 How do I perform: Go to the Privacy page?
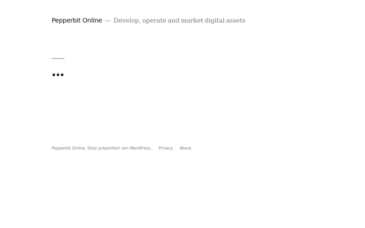coord(165,148)
